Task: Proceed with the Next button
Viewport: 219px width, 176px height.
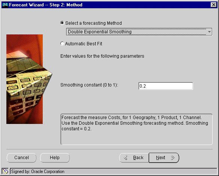Action: 164,158
